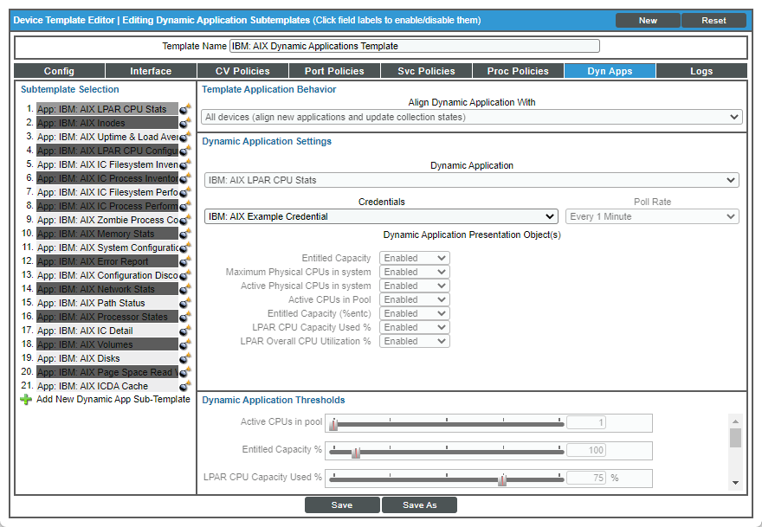Click bomb icon beside AIX Disks
The image size is (762, 527).
[185, 358]
